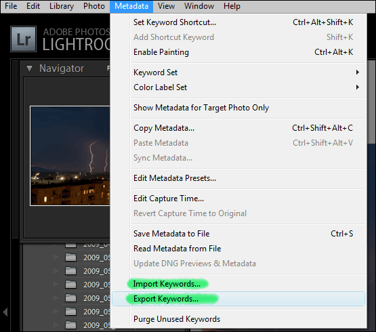Image resolution: width=376 pixels, height=332 pixels.
Task: Open the Help menu
Action: tap(232, 6)
